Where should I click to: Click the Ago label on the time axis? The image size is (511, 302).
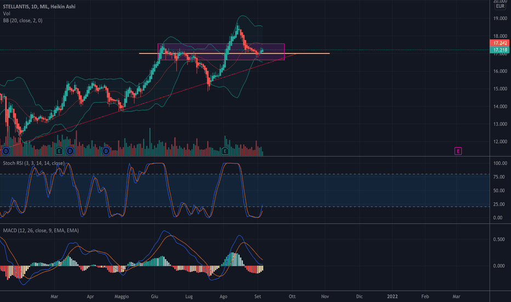(223, 297)
